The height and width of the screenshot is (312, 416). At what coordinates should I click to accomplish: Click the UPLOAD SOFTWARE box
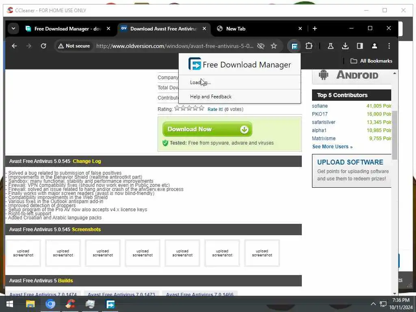coord(351,171)
